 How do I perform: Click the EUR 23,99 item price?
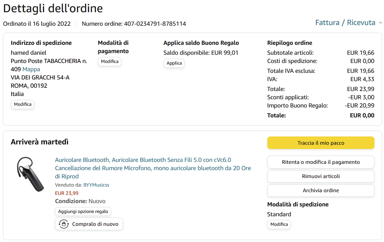[x=67, y=193]
